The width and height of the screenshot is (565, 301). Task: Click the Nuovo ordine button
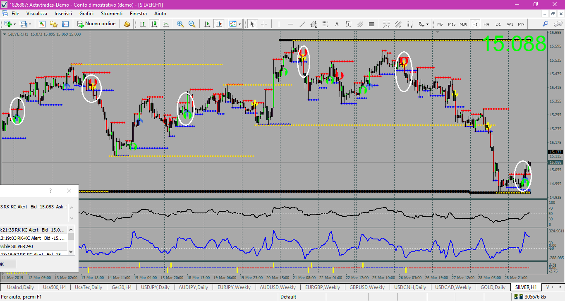[97, 24]
